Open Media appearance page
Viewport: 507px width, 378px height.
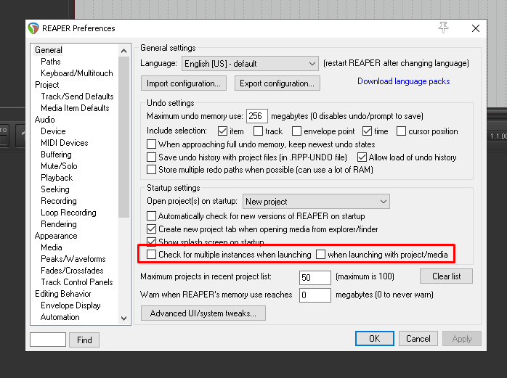(x=51, y=248)
